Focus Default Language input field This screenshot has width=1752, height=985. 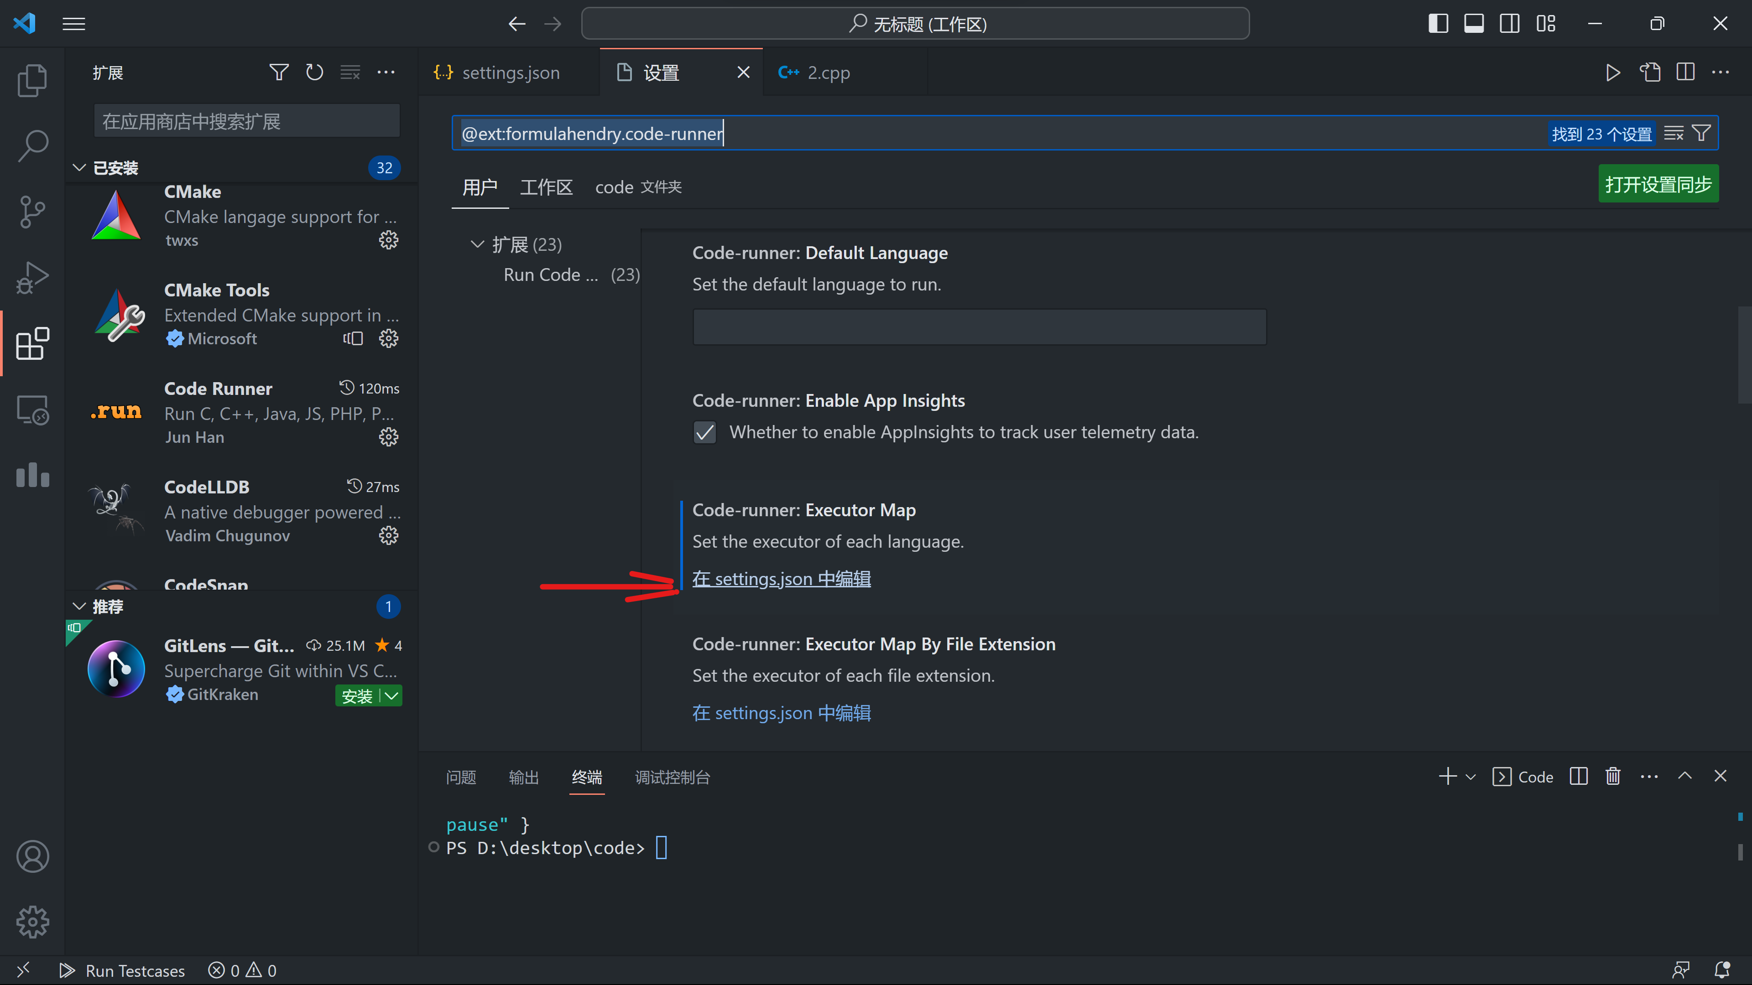pyautogui.click(x=980, y=327)
